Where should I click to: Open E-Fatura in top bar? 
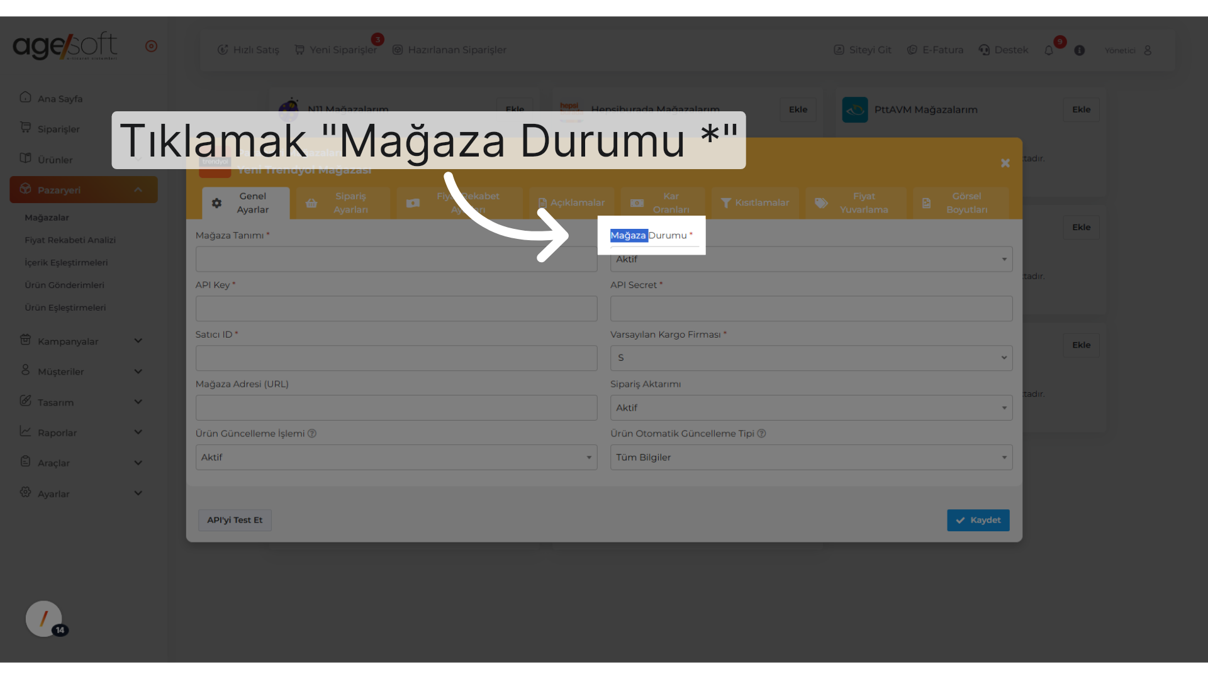click(935, 50)
